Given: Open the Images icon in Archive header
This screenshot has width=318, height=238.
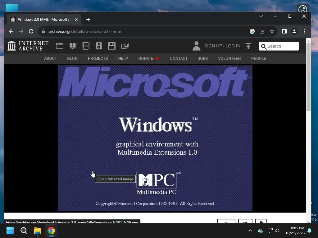Looking at the screenshot, I should [125, 46].
